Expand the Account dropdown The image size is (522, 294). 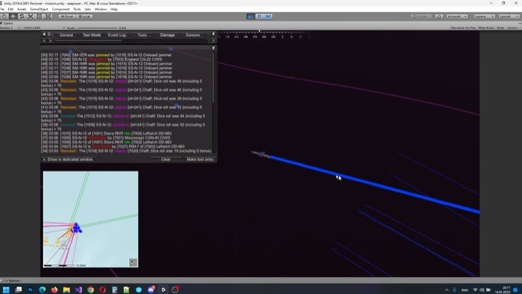coord(457,16)
